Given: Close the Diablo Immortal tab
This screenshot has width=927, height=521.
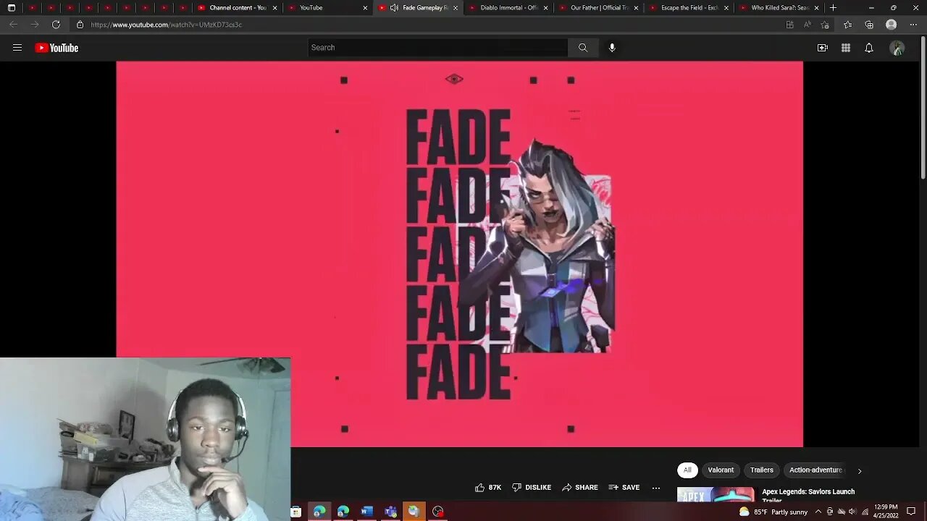Looking at the screenshot, I should click(546, 8).
